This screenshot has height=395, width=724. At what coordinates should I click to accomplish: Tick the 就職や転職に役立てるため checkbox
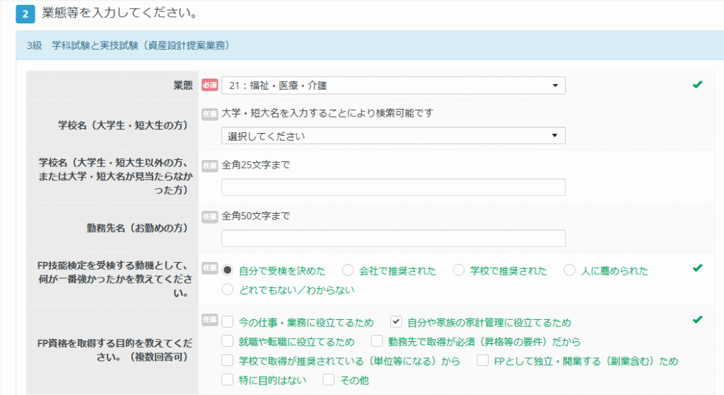click(228, 341)
